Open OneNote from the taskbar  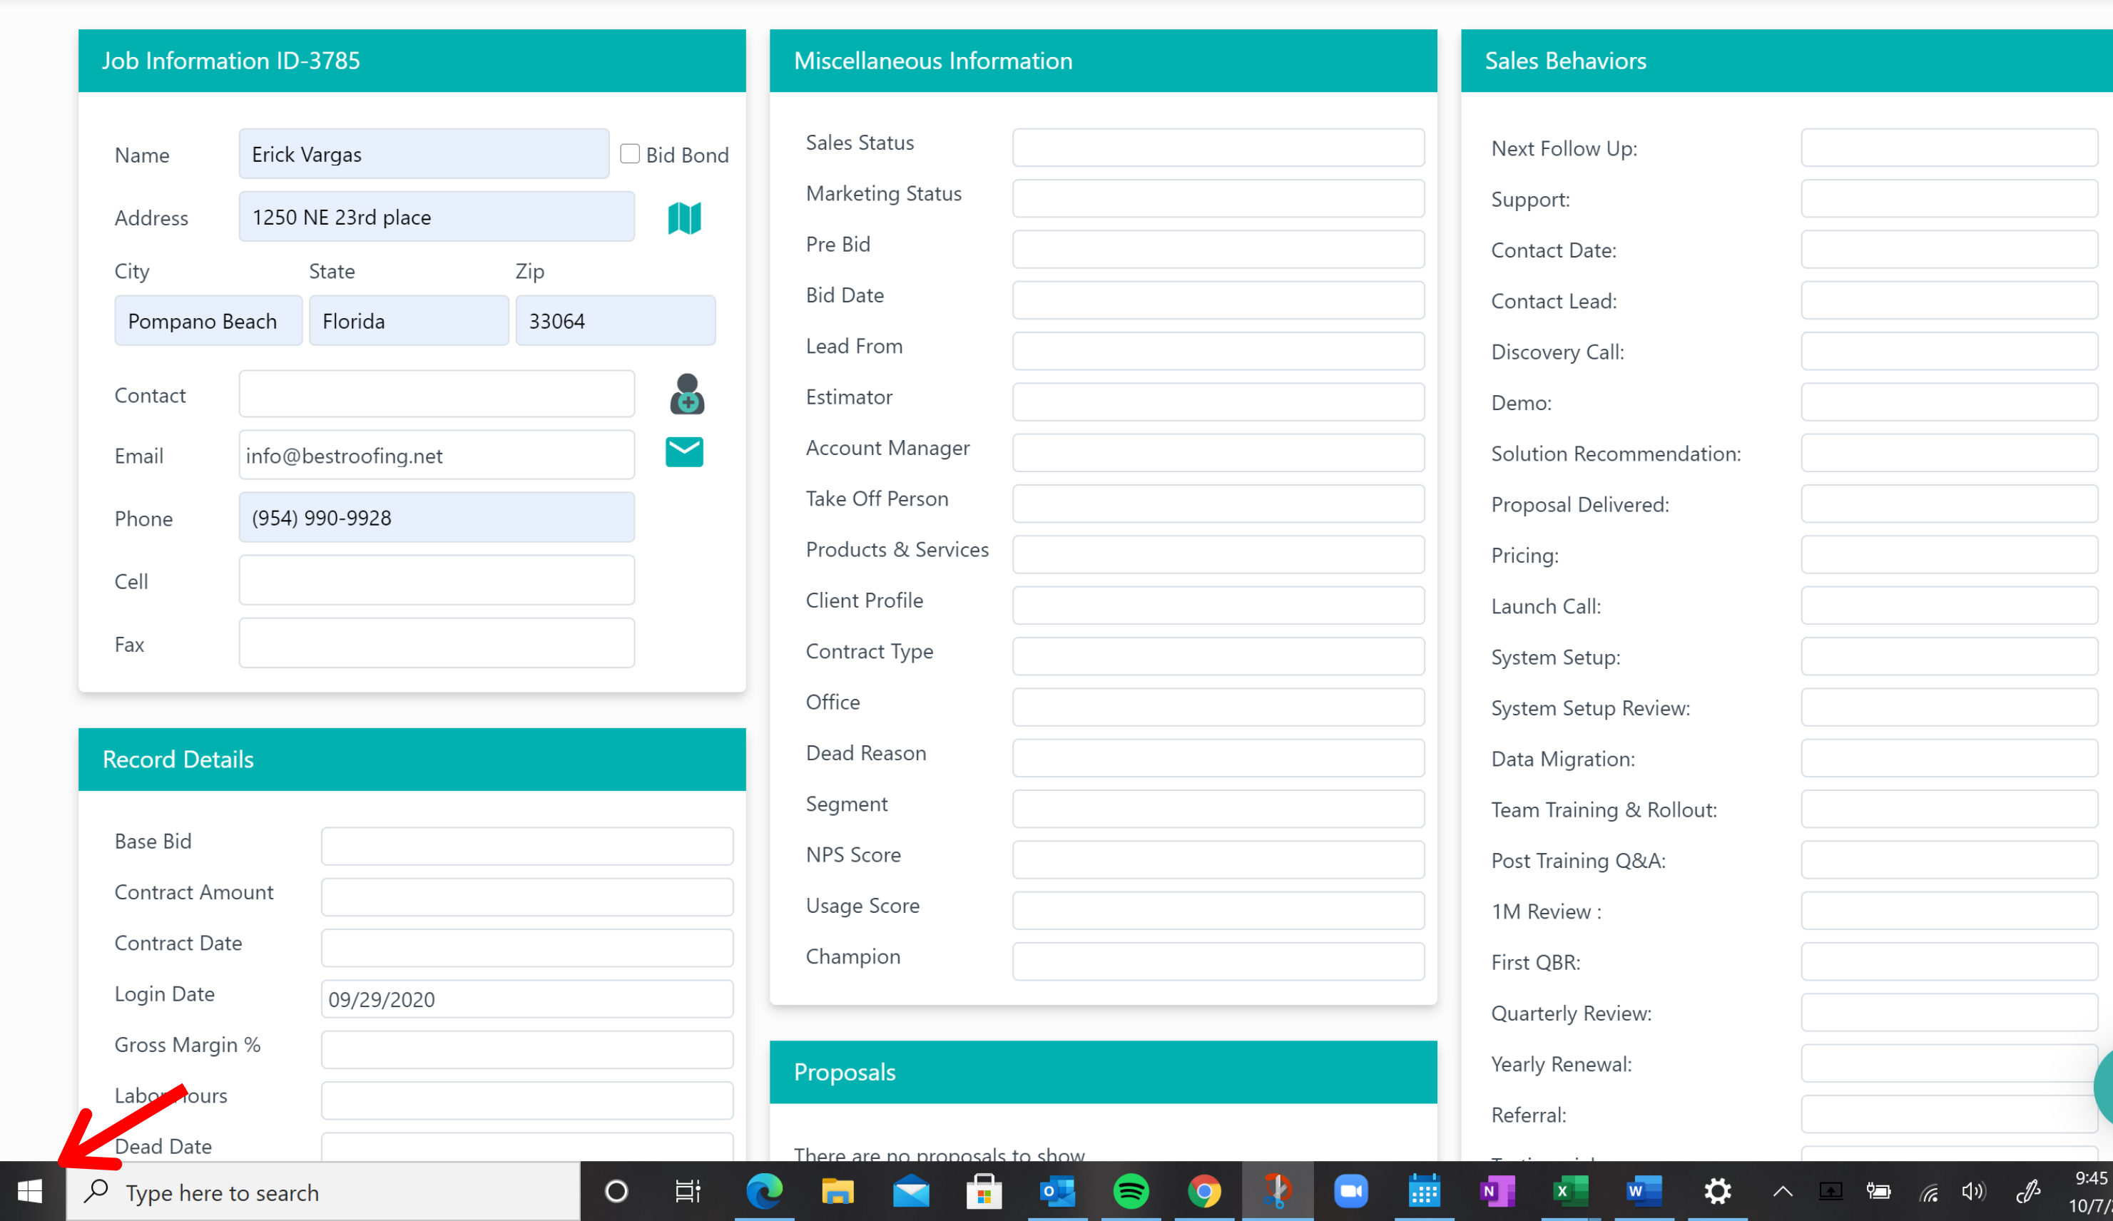pos(1497,1191)
